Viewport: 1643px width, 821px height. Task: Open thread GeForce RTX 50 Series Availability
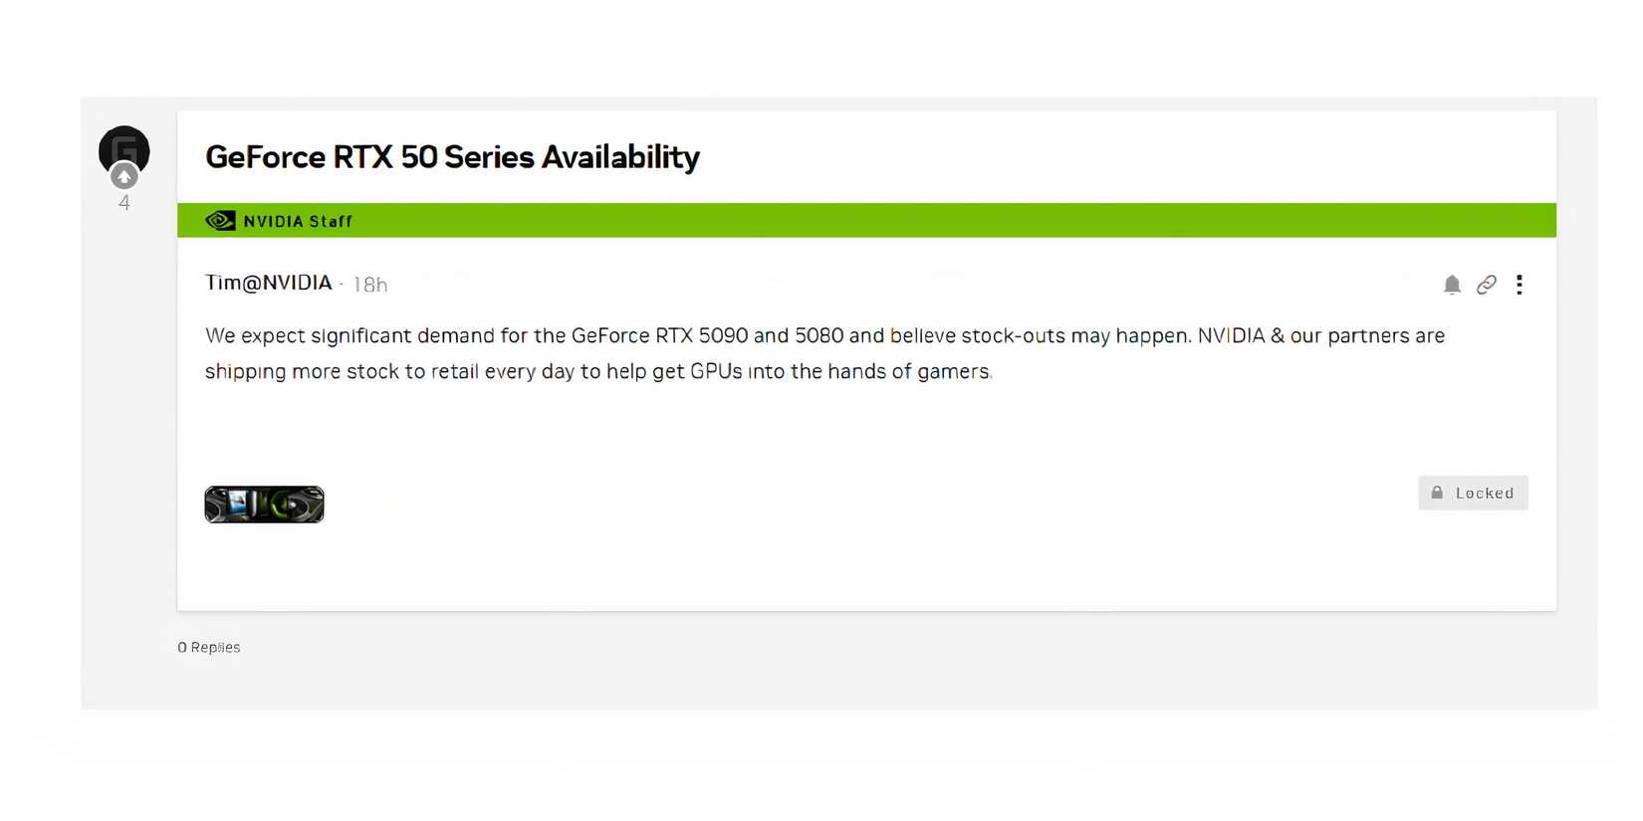[x=452, y=156]
